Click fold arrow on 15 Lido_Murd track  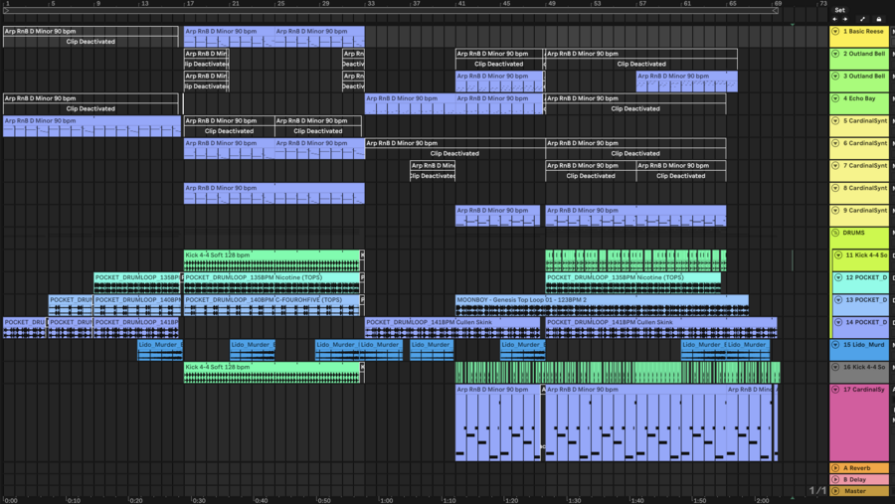click(x=836, y=345)
